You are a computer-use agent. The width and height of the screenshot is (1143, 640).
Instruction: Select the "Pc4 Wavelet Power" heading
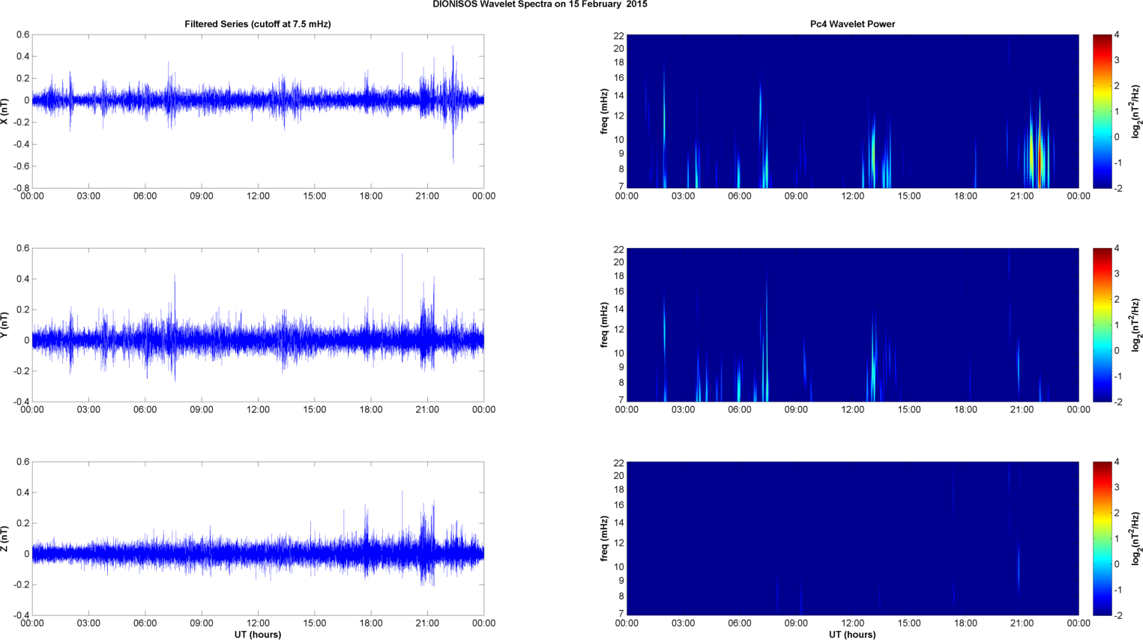[852, 24]
